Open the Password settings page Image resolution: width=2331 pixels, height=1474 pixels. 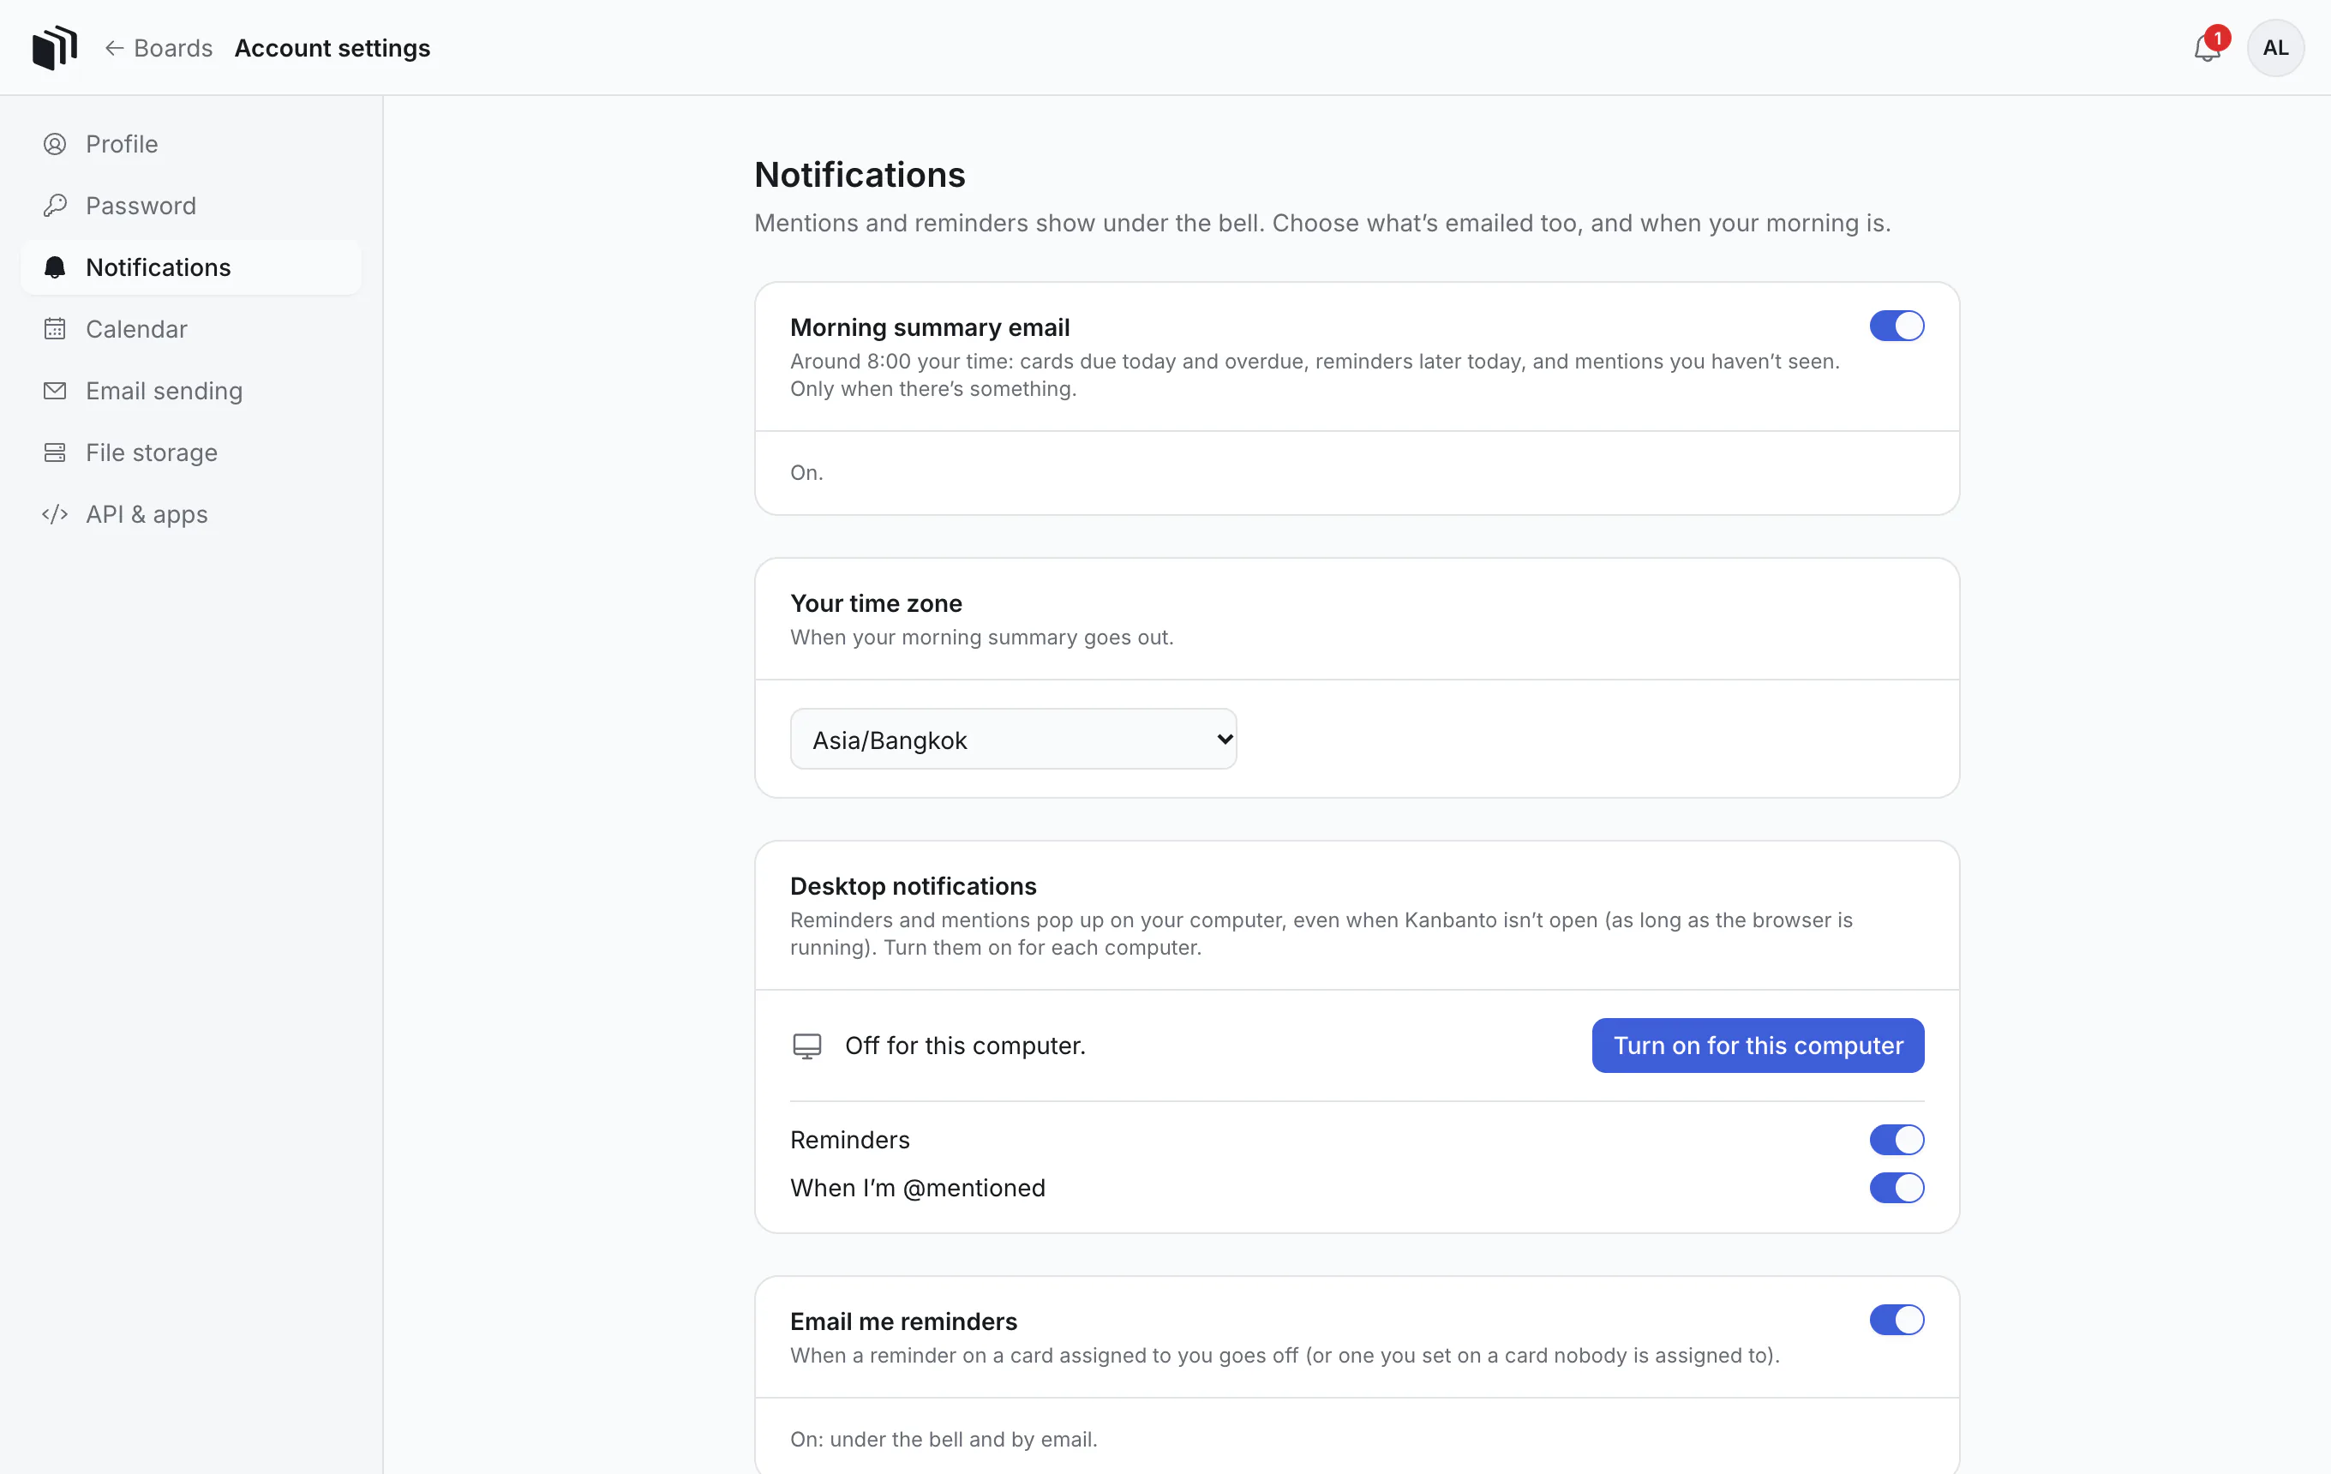pos(191,207)
